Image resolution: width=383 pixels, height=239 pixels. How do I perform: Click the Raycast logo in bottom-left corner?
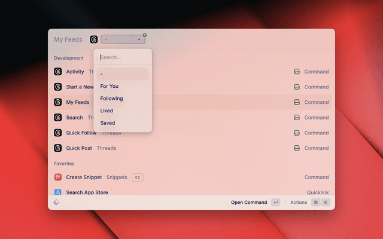56,203
